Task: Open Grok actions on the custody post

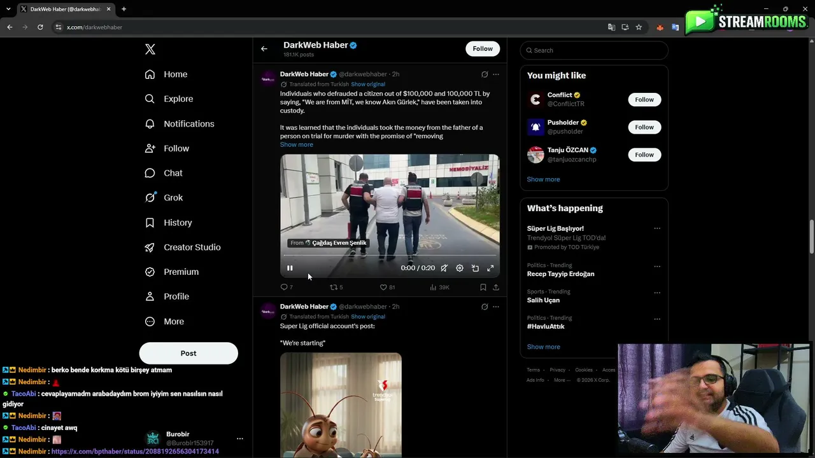Action: click(485, 74)
